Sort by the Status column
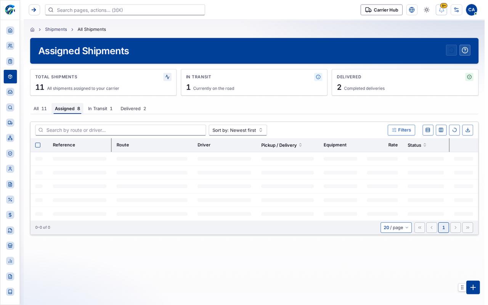Viewport: 488px width, 305px height. click(x=417, y=145)
